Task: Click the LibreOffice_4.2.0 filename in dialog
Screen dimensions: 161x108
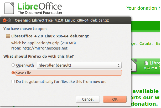Action: (50, 36)
